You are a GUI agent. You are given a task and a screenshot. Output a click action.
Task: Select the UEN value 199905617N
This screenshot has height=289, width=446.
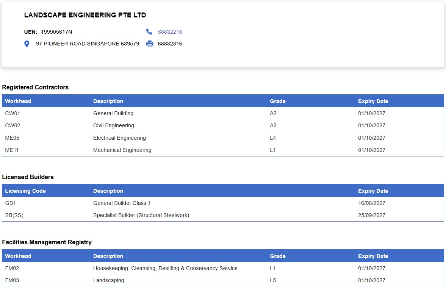pyautogui.click(x=56, y=32)
